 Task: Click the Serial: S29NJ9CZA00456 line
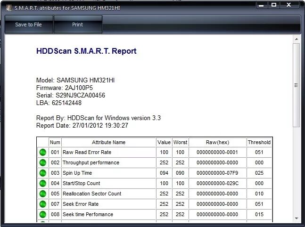tap(71, 95)
